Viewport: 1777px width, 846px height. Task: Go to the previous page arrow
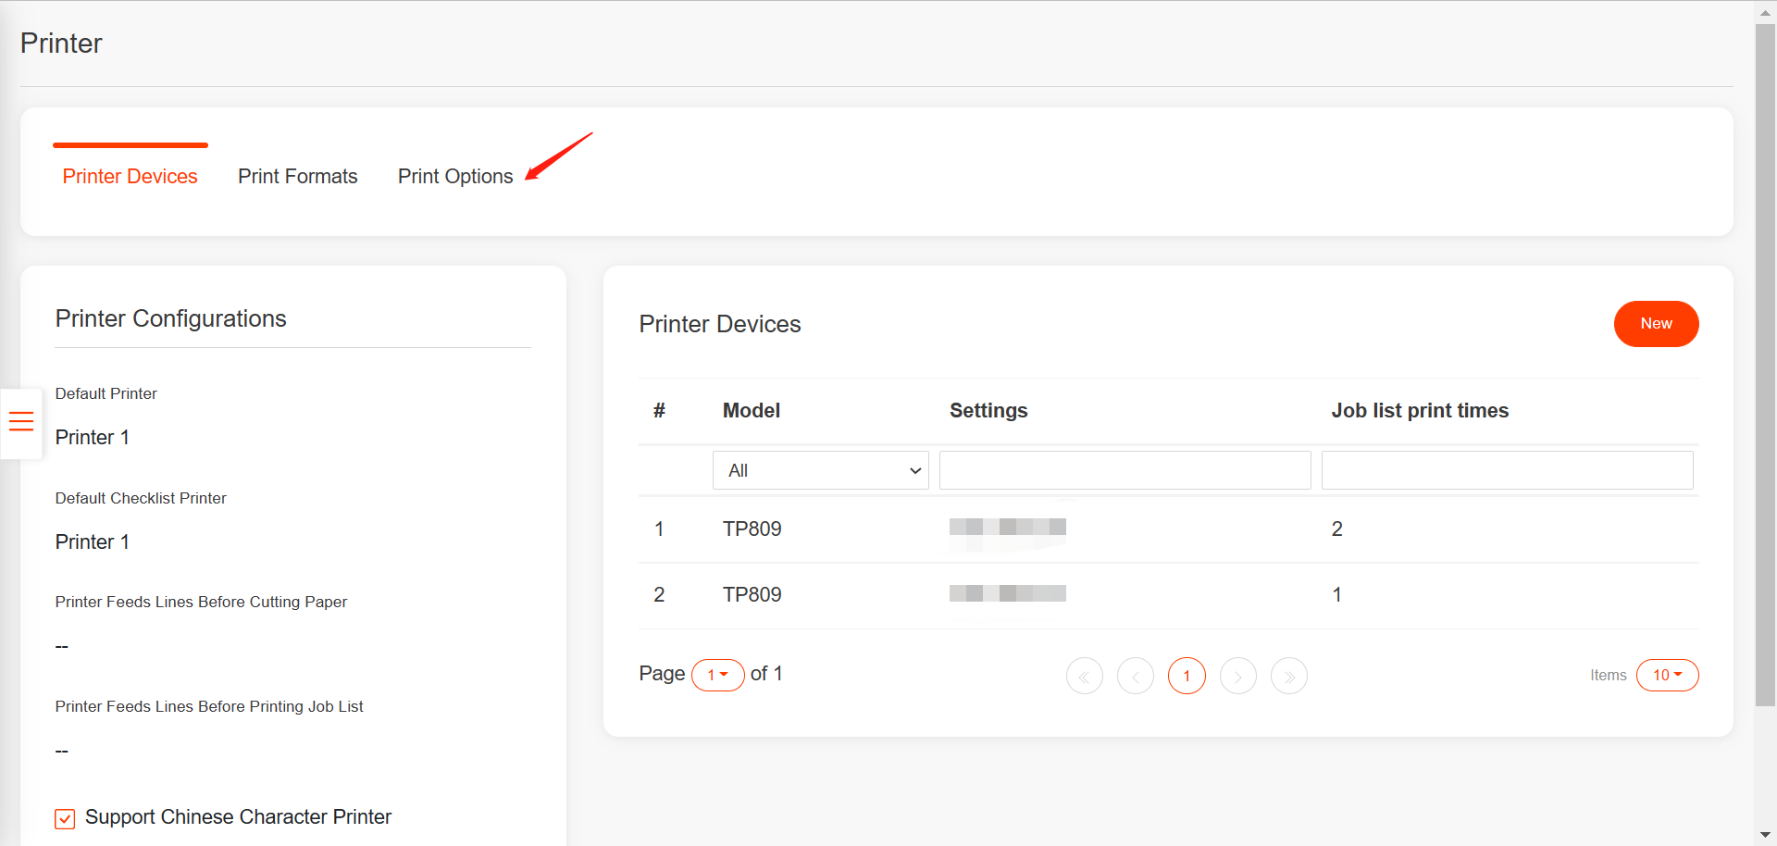click(1136, 676)
